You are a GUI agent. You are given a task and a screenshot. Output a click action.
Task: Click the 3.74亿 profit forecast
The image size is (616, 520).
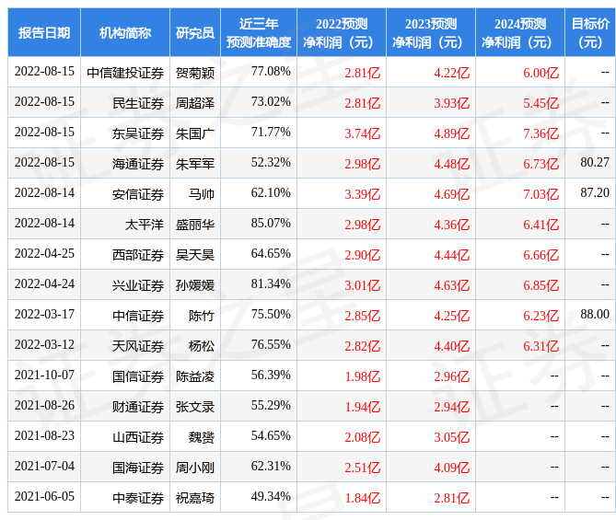(363, 133)
